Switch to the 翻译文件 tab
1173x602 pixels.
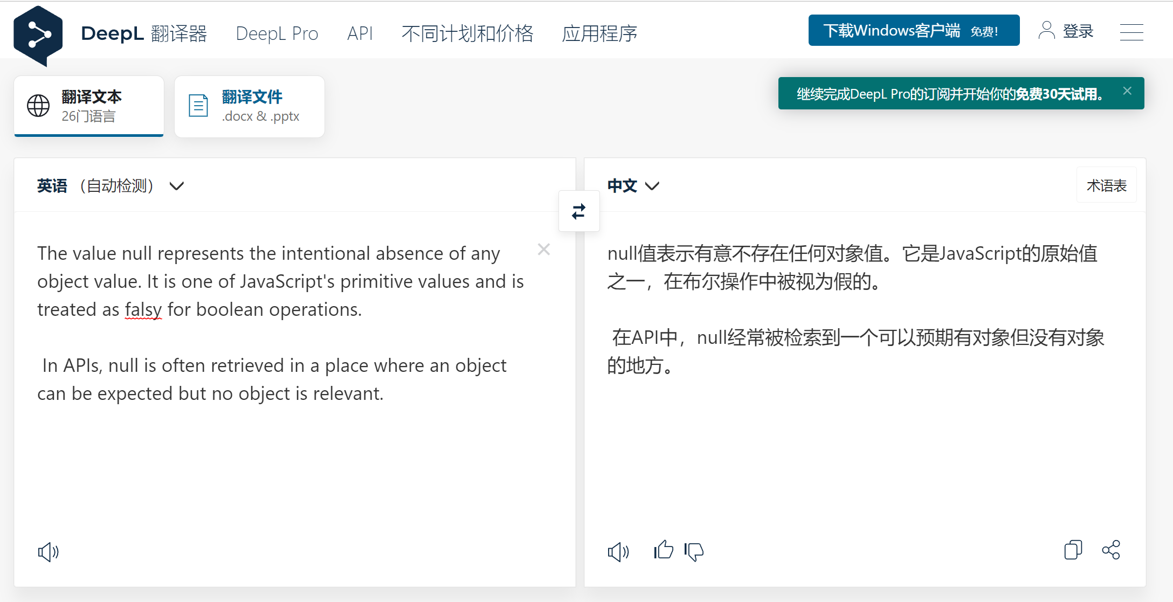[x=250, y=106]
